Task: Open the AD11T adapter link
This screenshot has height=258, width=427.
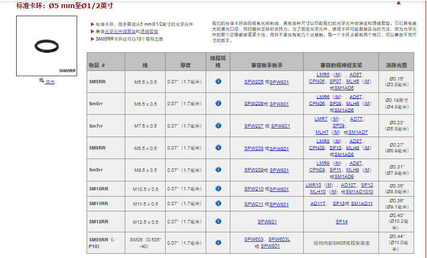Action: [318, 204]
